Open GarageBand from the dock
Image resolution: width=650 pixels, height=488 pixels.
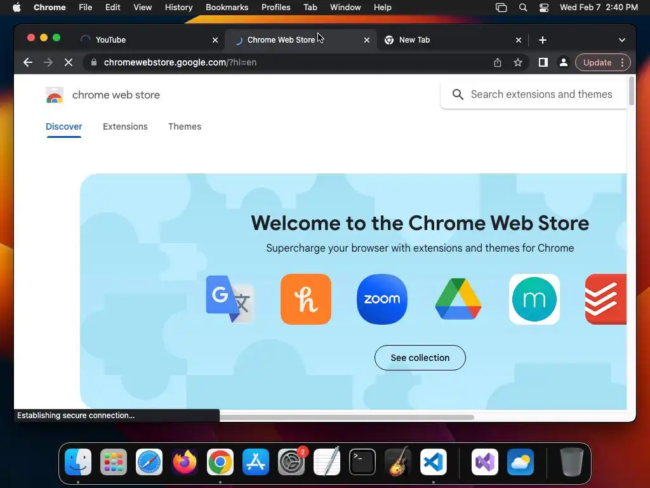pyautogui.click(x=398, y=462)
